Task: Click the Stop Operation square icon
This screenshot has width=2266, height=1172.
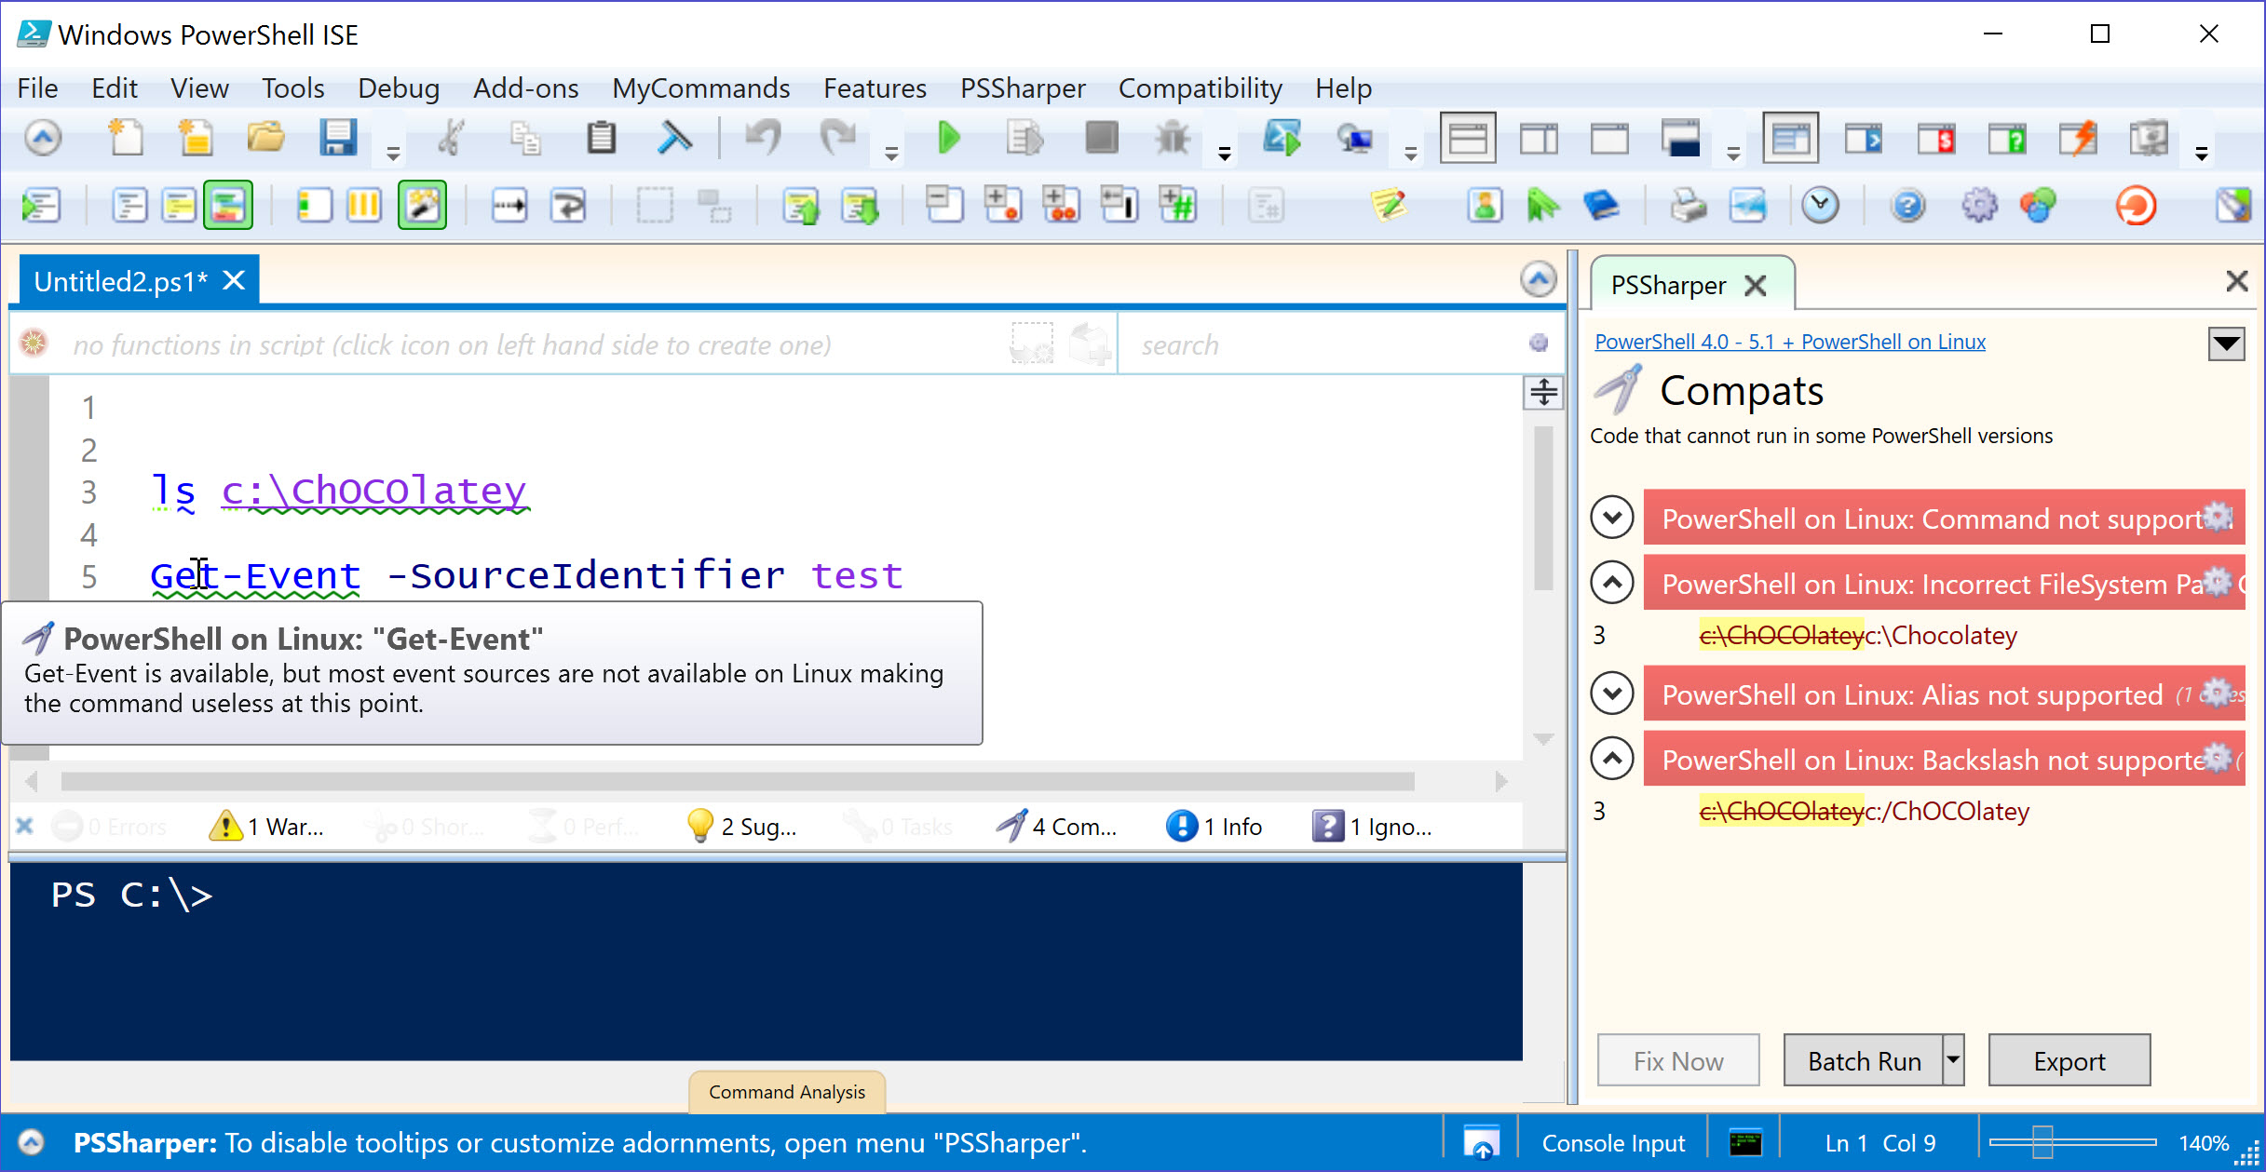Action: click(x=1101, y=139)
